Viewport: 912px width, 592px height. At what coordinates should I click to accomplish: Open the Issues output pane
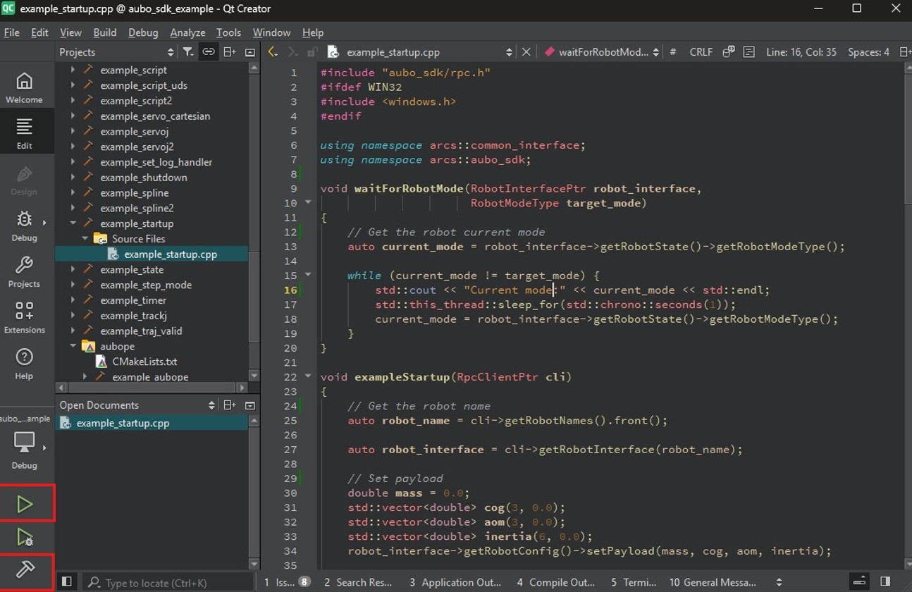[x=287, y=582]
